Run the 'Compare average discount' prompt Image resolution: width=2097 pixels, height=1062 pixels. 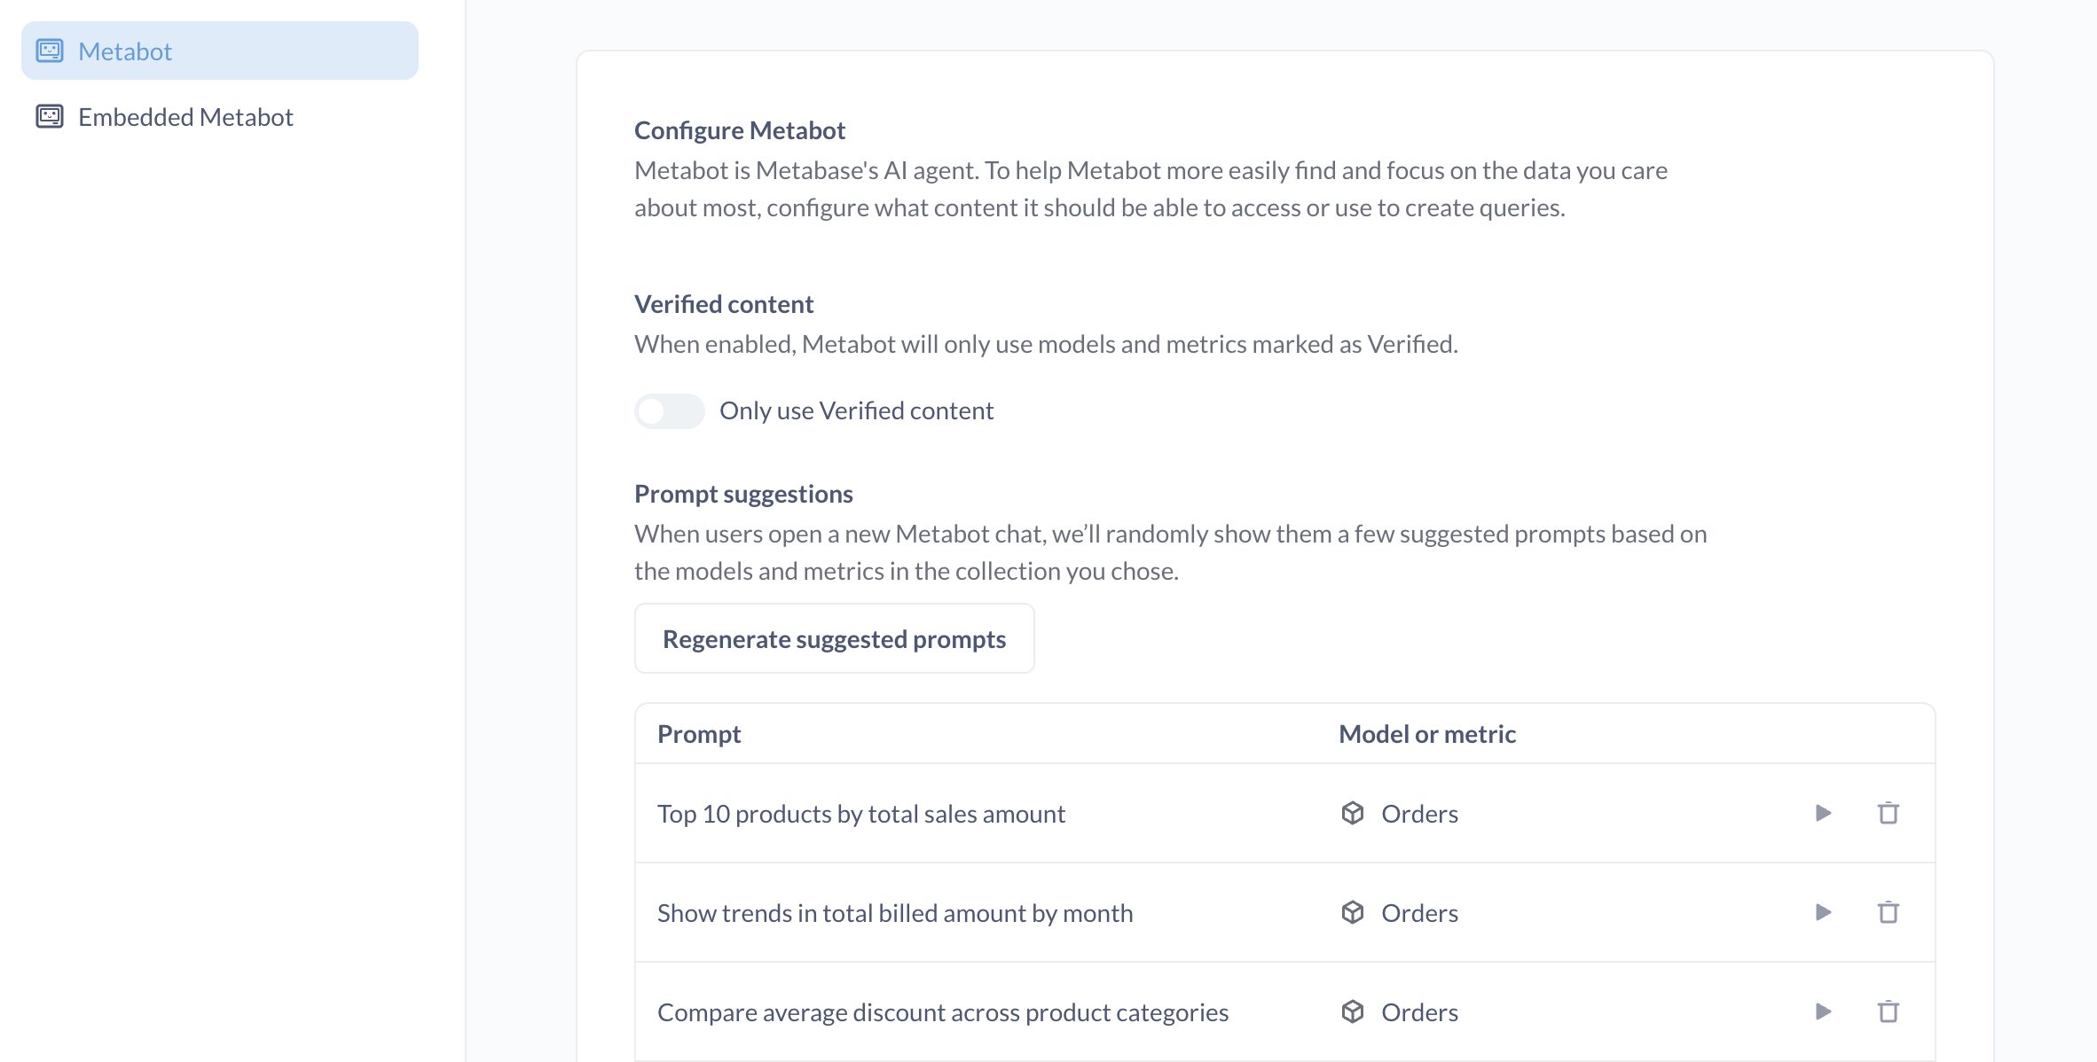click(1823, 1011)
